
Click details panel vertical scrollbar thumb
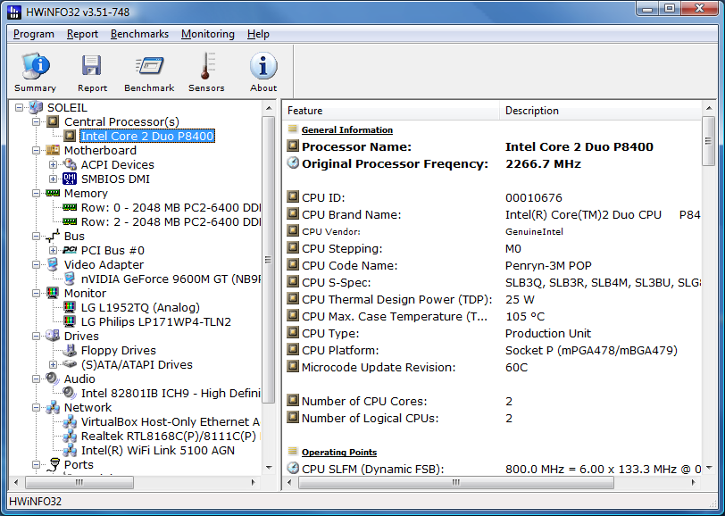708,141
